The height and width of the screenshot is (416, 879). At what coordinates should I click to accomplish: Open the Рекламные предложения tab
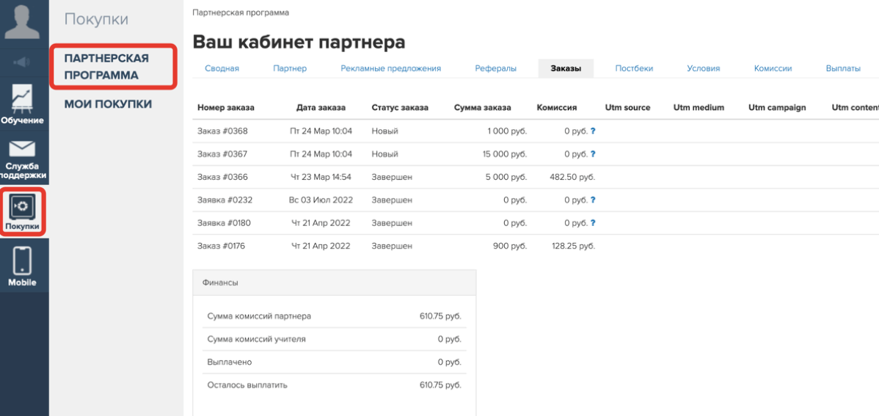click(391, 68)
